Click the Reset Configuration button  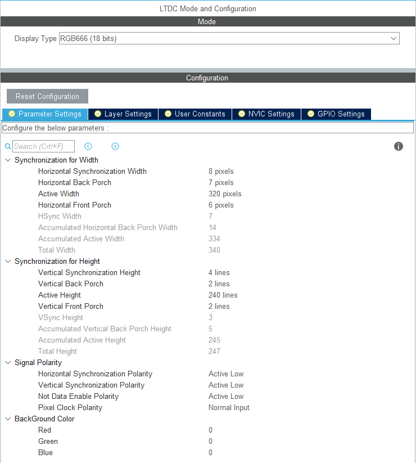(x=47, y=96)
